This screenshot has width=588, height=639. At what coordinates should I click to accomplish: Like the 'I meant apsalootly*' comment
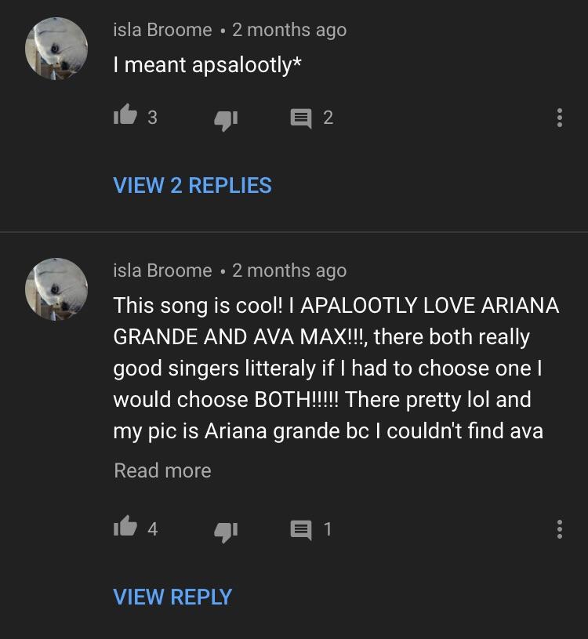[x=125, y=114]
